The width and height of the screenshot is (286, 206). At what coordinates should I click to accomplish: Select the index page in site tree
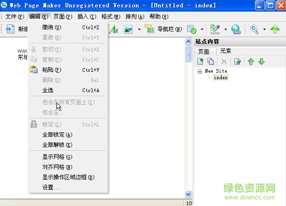click(220, 78)
